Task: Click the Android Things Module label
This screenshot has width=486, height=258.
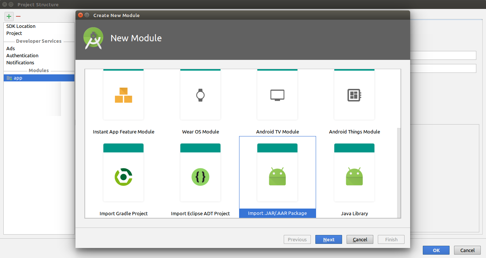Action: (354, 132)
